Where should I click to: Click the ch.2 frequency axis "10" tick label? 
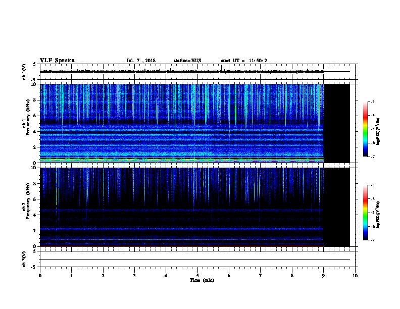click(x=34, y=168)
